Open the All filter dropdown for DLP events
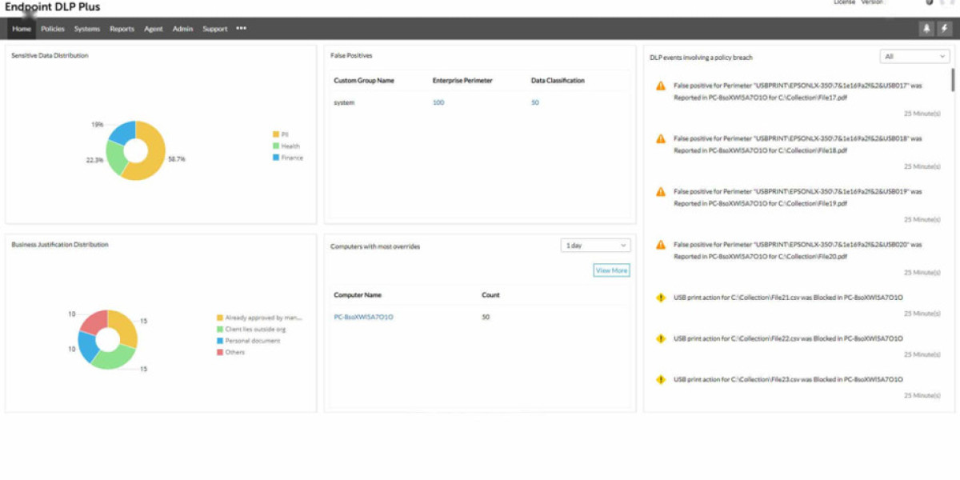 pos(914,57)
